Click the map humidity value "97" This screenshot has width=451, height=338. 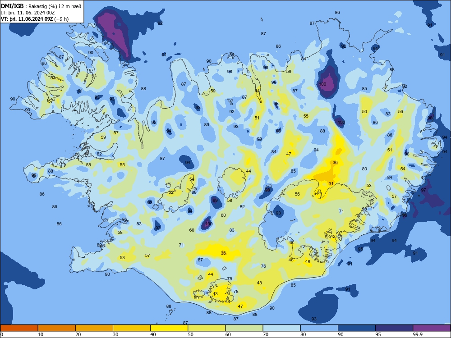(423, 190)
